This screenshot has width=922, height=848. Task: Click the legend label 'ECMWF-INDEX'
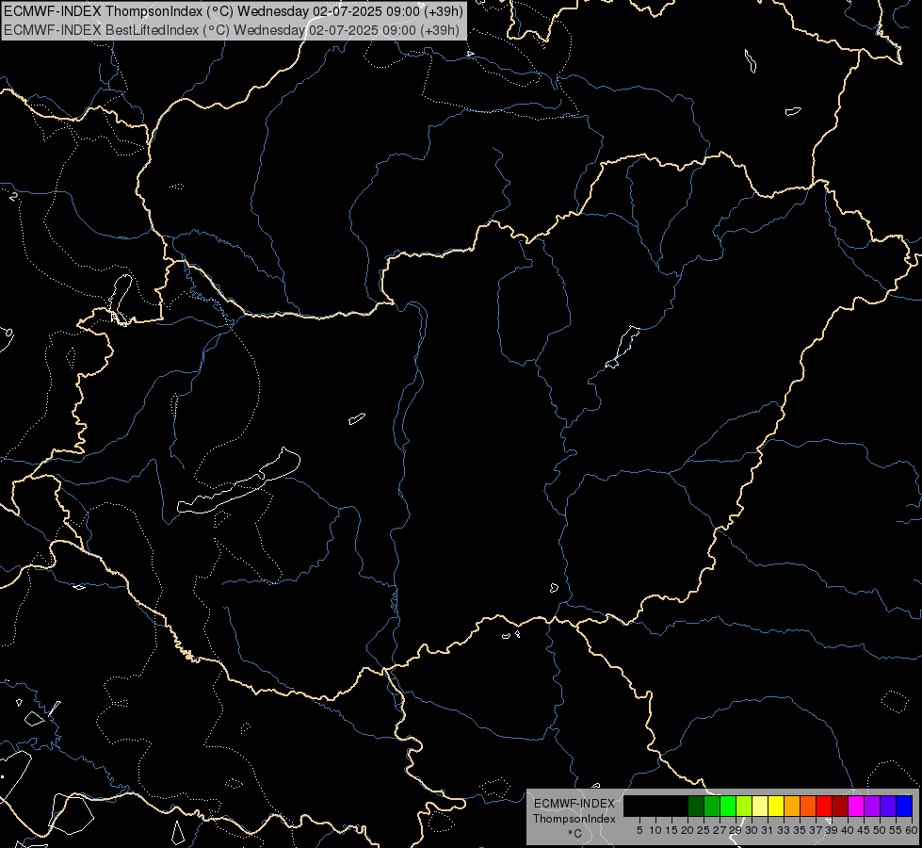coord(574,804)
